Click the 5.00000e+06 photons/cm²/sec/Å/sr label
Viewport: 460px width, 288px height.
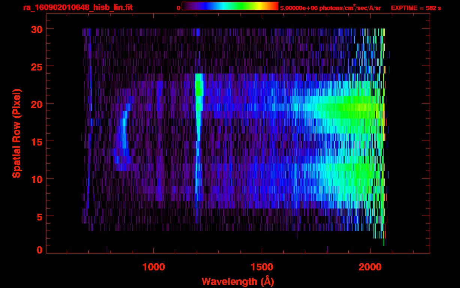330,8
